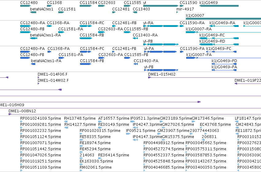Select the CG12481 gene label
The height and width of the screenshot is (172, 261).
pyautogui.click(x=121, y=9)
